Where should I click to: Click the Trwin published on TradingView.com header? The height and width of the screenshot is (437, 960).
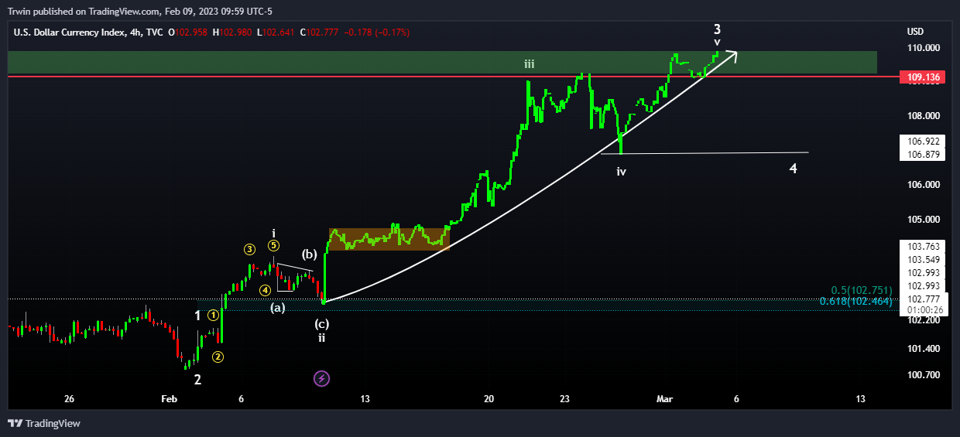point(139,11)
